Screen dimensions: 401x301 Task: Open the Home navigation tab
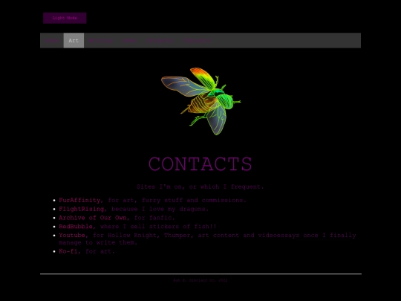[52, 40]
